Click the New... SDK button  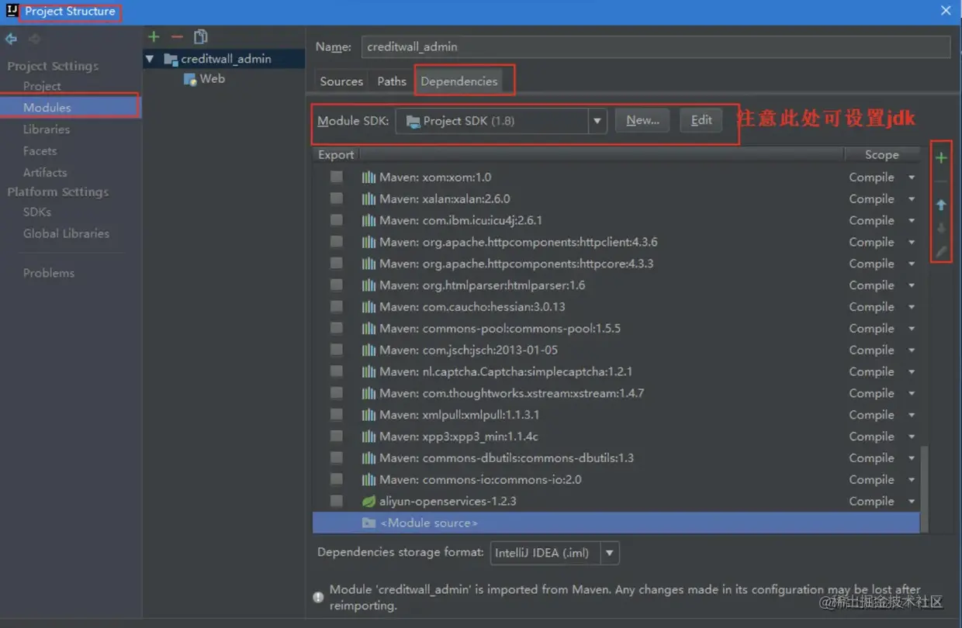point(642,120)
